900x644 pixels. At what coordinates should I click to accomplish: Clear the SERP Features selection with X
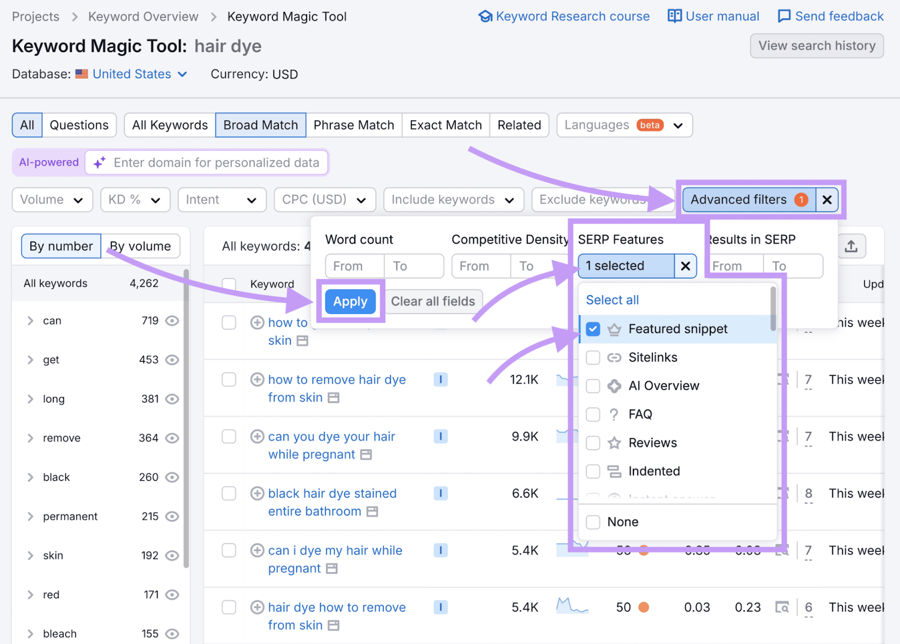pyautogui.click(x=685, y=266)
